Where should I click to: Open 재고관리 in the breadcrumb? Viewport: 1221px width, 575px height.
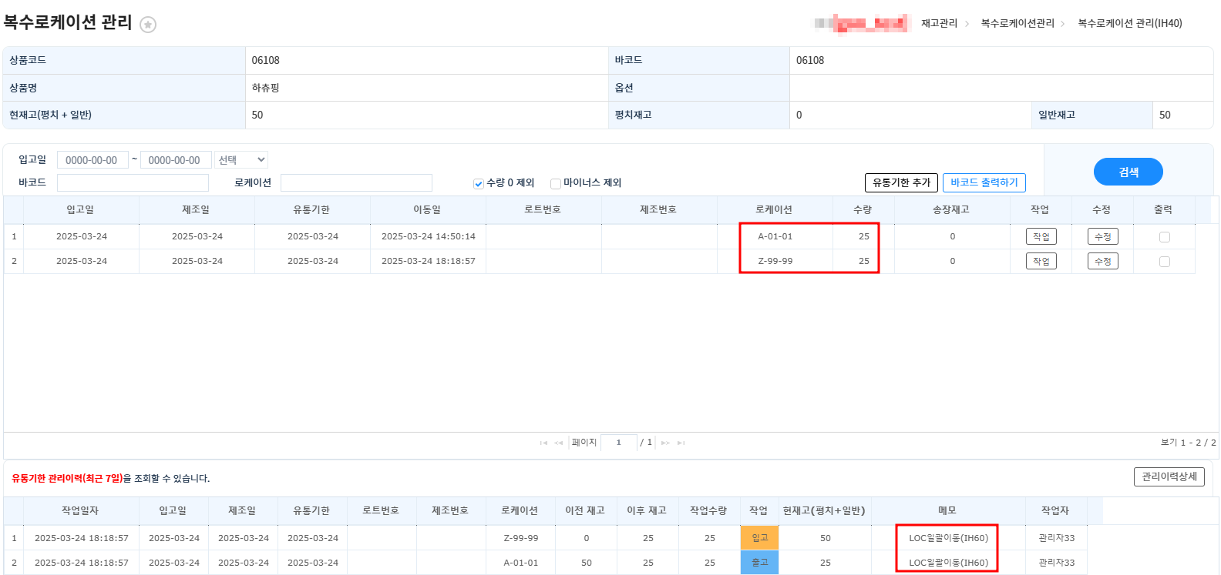939,24
